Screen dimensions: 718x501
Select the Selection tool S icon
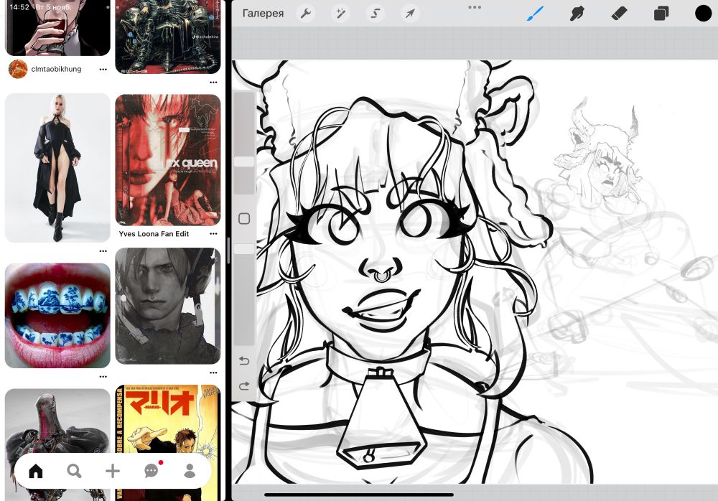375,14
